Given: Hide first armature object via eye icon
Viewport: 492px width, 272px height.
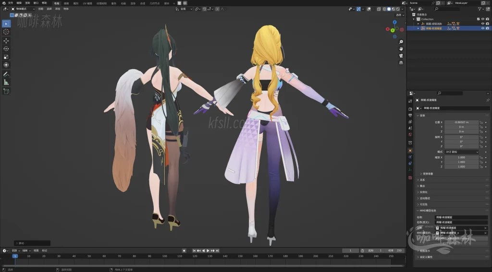Looking at the screenshot, I should click(483, 24).
